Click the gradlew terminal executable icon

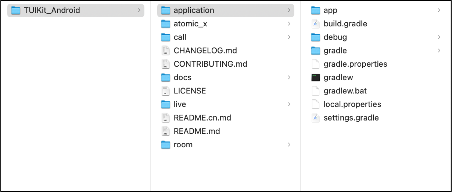(316, 77)
